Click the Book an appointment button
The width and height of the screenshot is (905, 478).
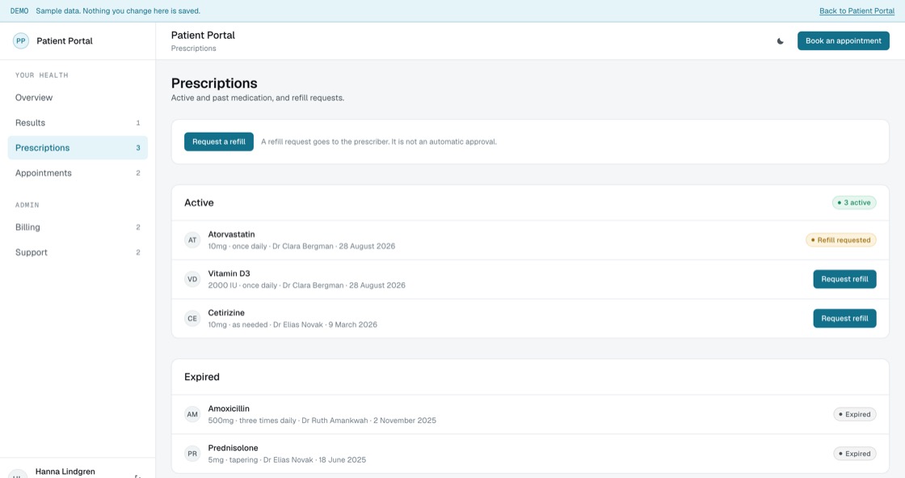click(x=844, y=41)
